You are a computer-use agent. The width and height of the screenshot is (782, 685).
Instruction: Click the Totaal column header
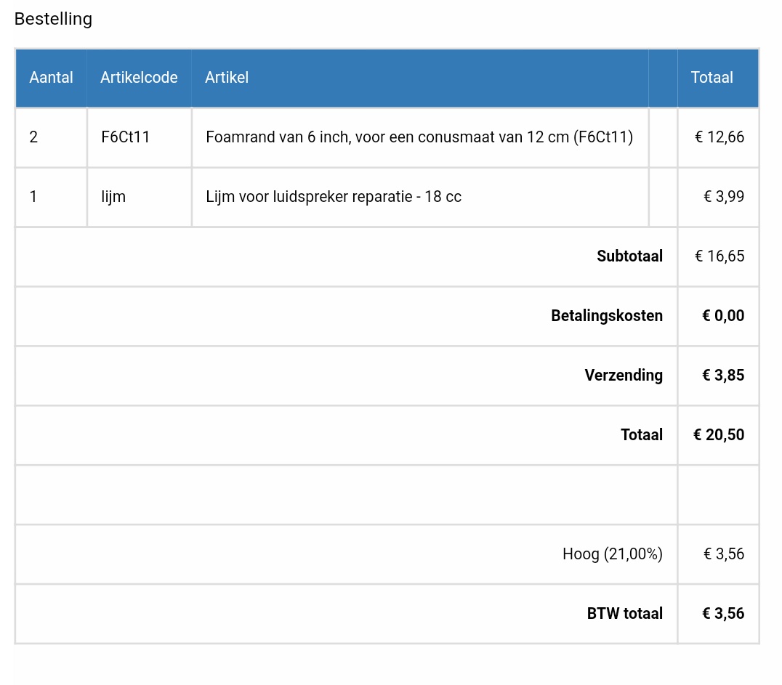712,78
